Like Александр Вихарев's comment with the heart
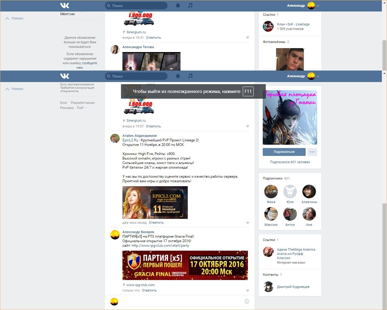Image resolution: width=387 pixels, height=310 pixels. click(x=248, y=290)
